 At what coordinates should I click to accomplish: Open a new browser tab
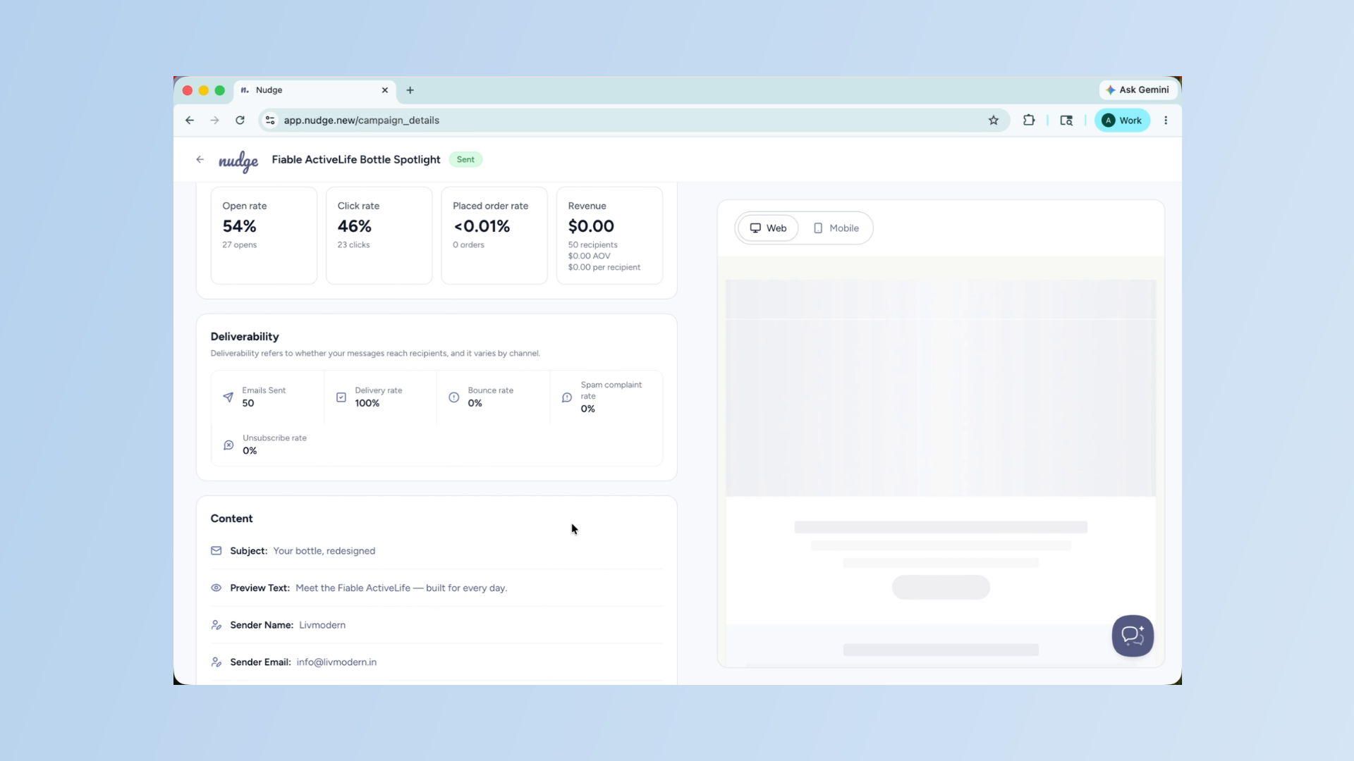point(410,90)
